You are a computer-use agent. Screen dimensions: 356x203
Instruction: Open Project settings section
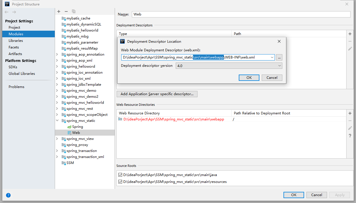pyautogui.click(x=14, y=28)
